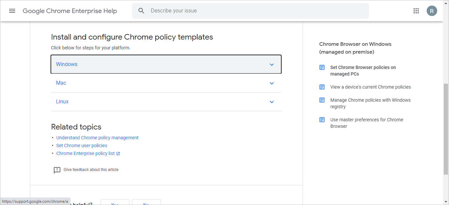449x205 pixels.
Task: Open Understand Chrome policy management link
Action: coord(97,137)
